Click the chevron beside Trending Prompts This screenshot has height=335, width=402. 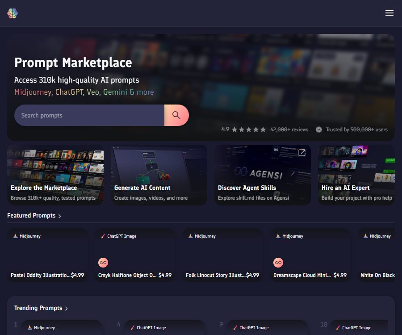click(67, 308)
